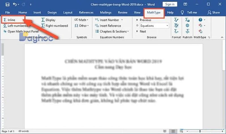Open the Help tab

pyautogui.click(x=170, y=12)
